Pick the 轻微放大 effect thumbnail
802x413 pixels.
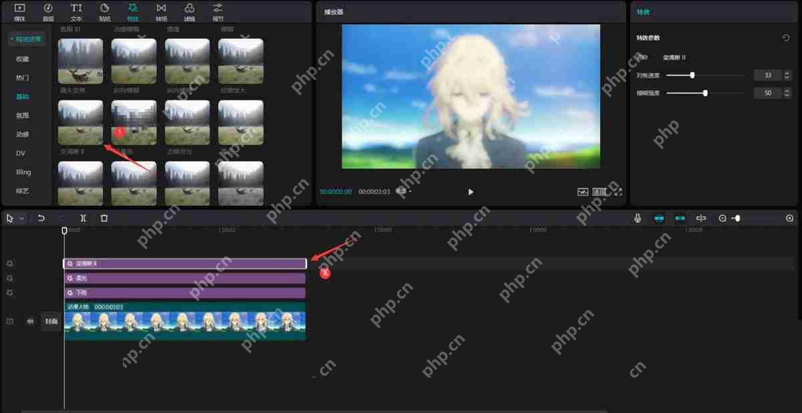[241, 61]
